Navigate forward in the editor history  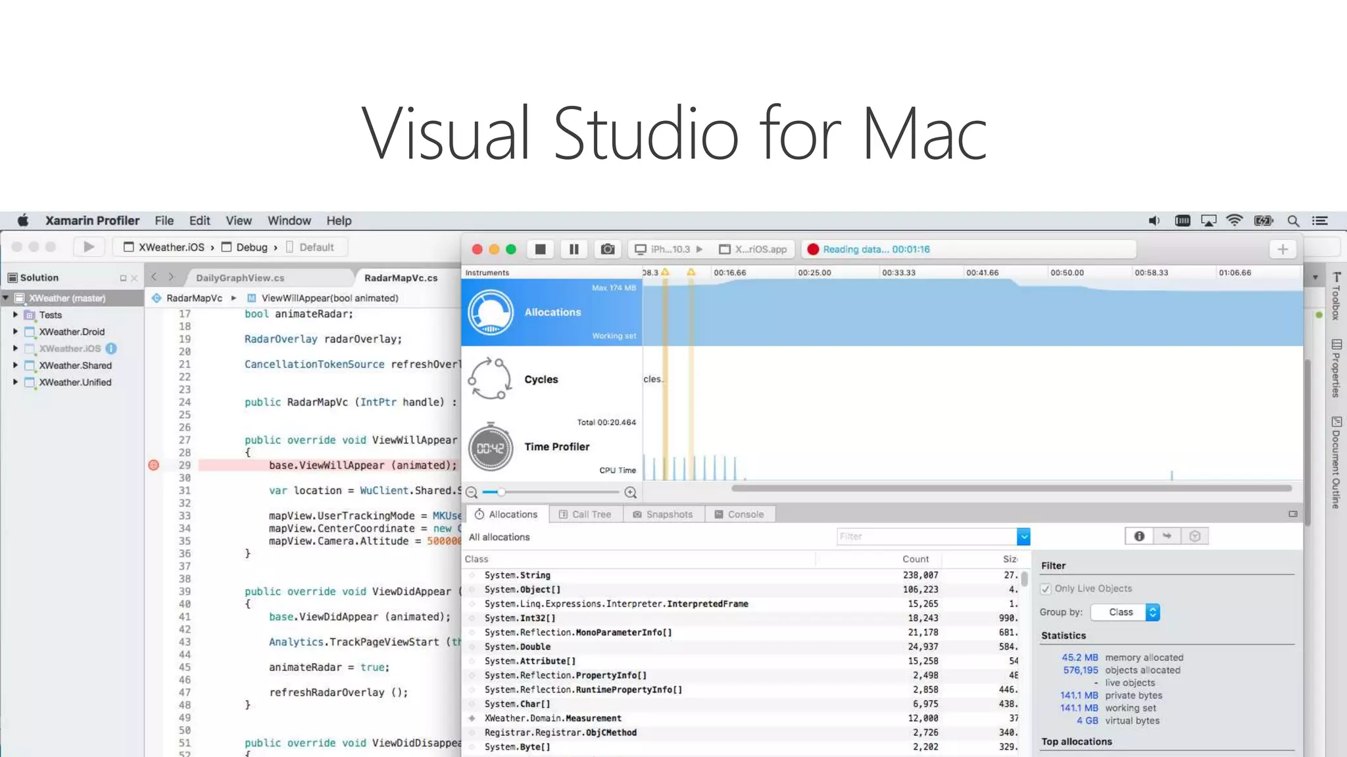pos(171,277)
